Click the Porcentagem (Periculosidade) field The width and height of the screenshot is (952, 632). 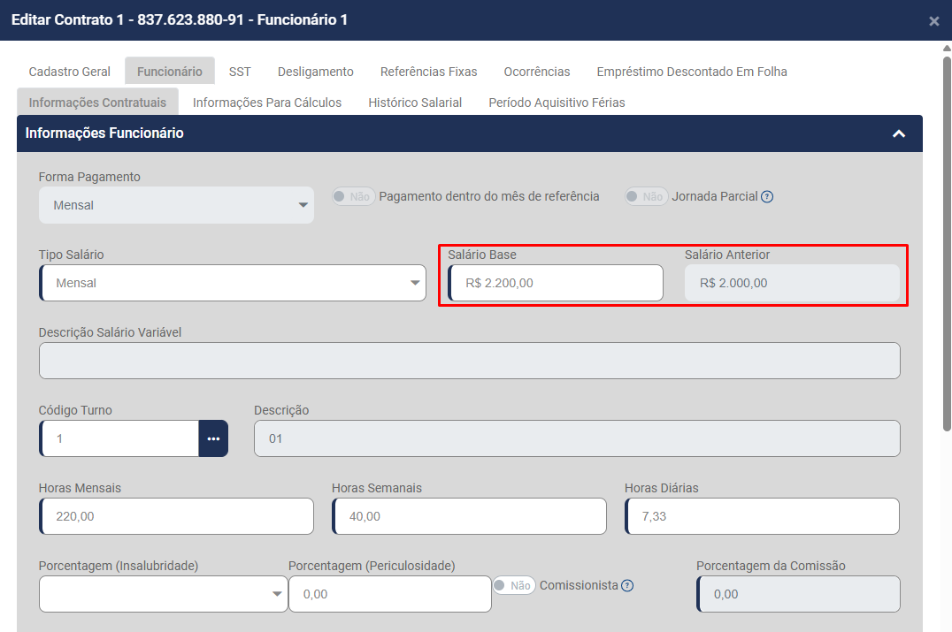coord(389,594)
